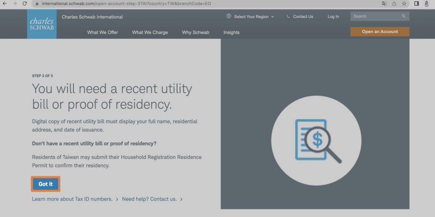The height and width of the screenshot is (217, 435).
Task: Click the browser forward arrow
Action: (14, 3)
